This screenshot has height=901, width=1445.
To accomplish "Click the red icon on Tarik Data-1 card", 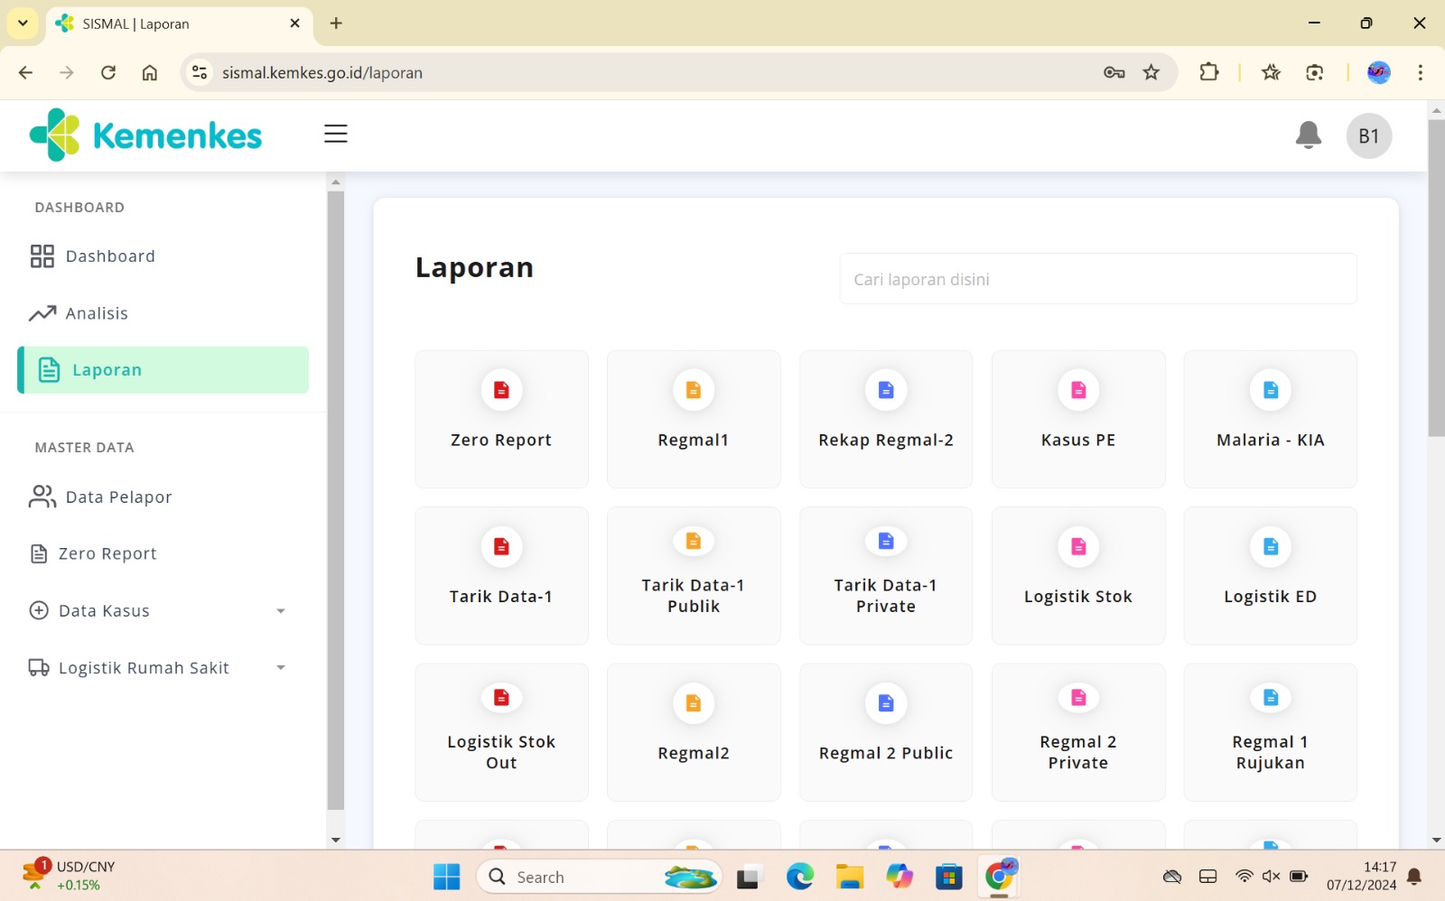I will 501,546.
